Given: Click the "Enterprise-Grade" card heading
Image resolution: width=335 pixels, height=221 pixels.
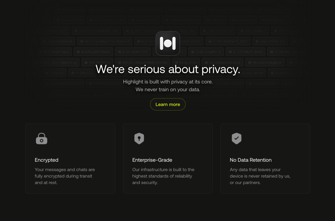Looking at the screenshot, I should [x=152, y=160].
